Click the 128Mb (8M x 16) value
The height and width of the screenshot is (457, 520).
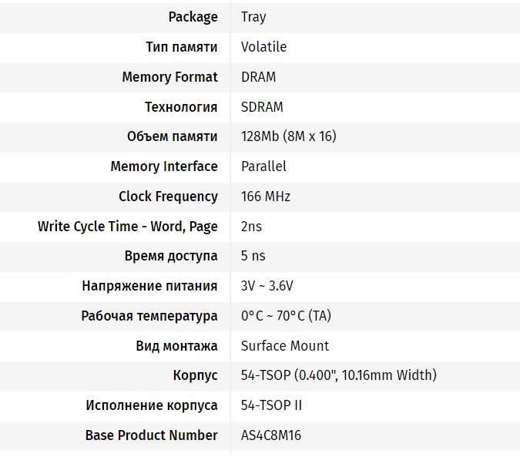point(288,136)
